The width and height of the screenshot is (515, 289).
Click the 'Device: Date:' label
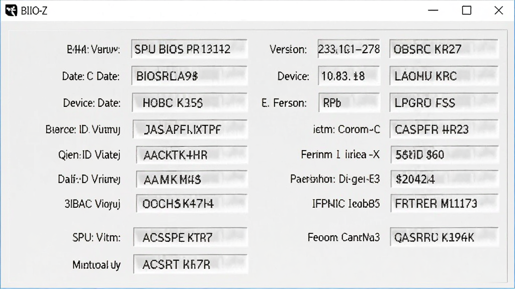point(92,103)
